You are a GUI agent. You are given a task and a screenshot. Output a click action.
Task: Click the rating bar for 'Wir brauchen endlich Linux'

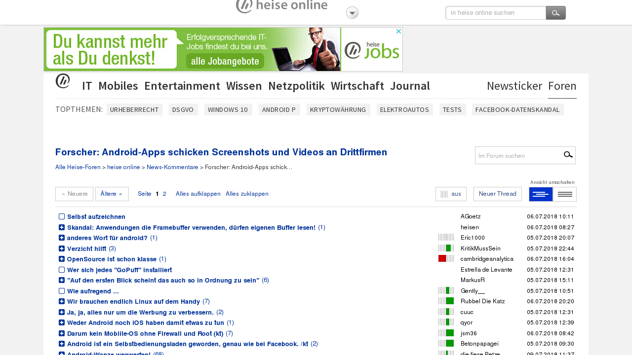[x=446, y=301]
